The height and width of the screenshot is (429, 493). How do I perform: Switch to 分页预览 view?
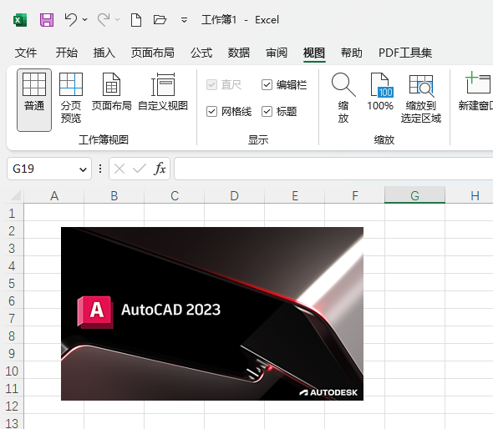[71, 98]
